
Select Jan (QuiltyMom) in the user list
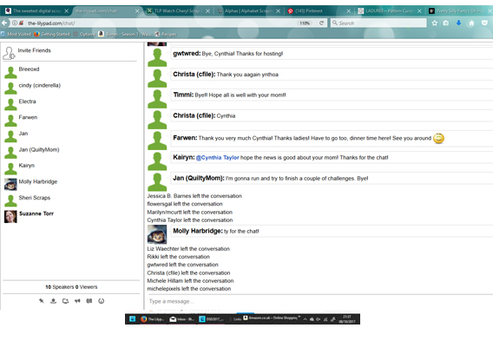[39, 149]
